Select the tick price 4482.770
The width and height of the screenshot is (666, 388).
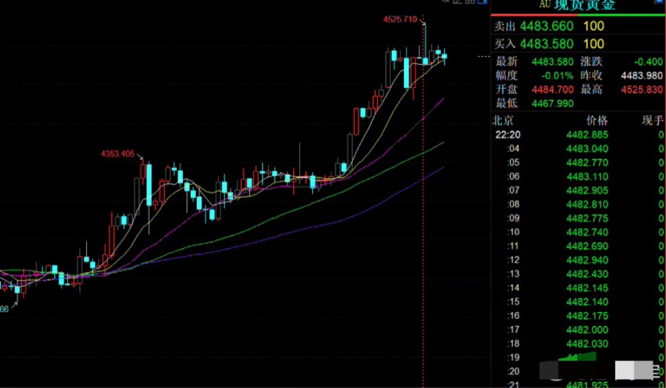(587, 163)
